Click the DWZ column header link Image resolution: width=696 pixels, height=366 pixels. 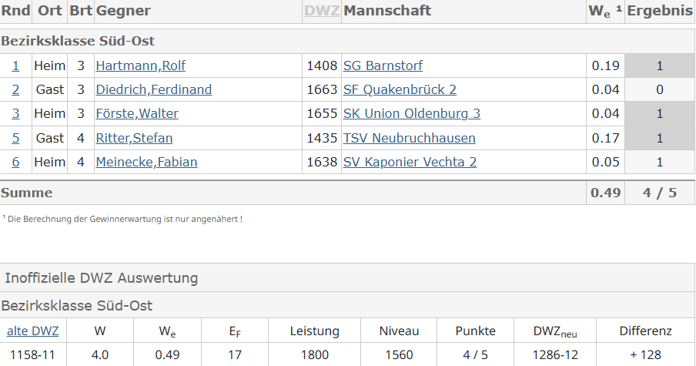(322, 11)
